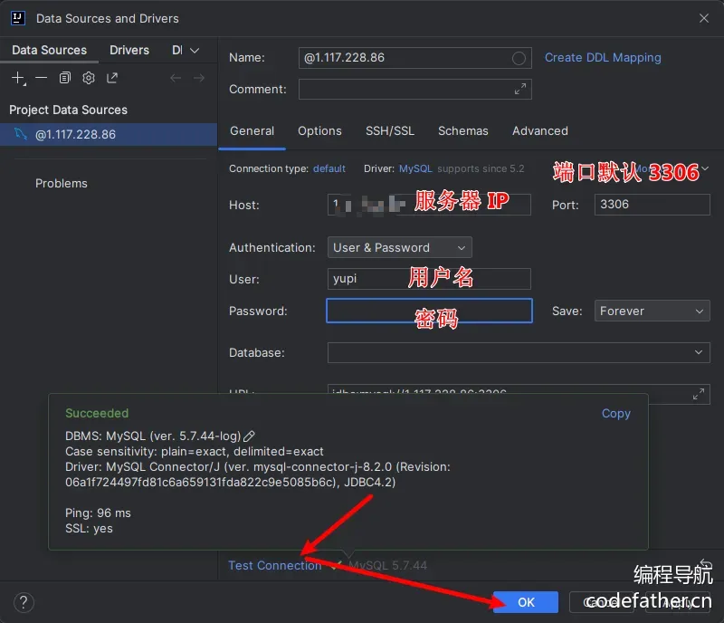
Task: Click the pencil icon next to DBMS version
Action: 250,436
